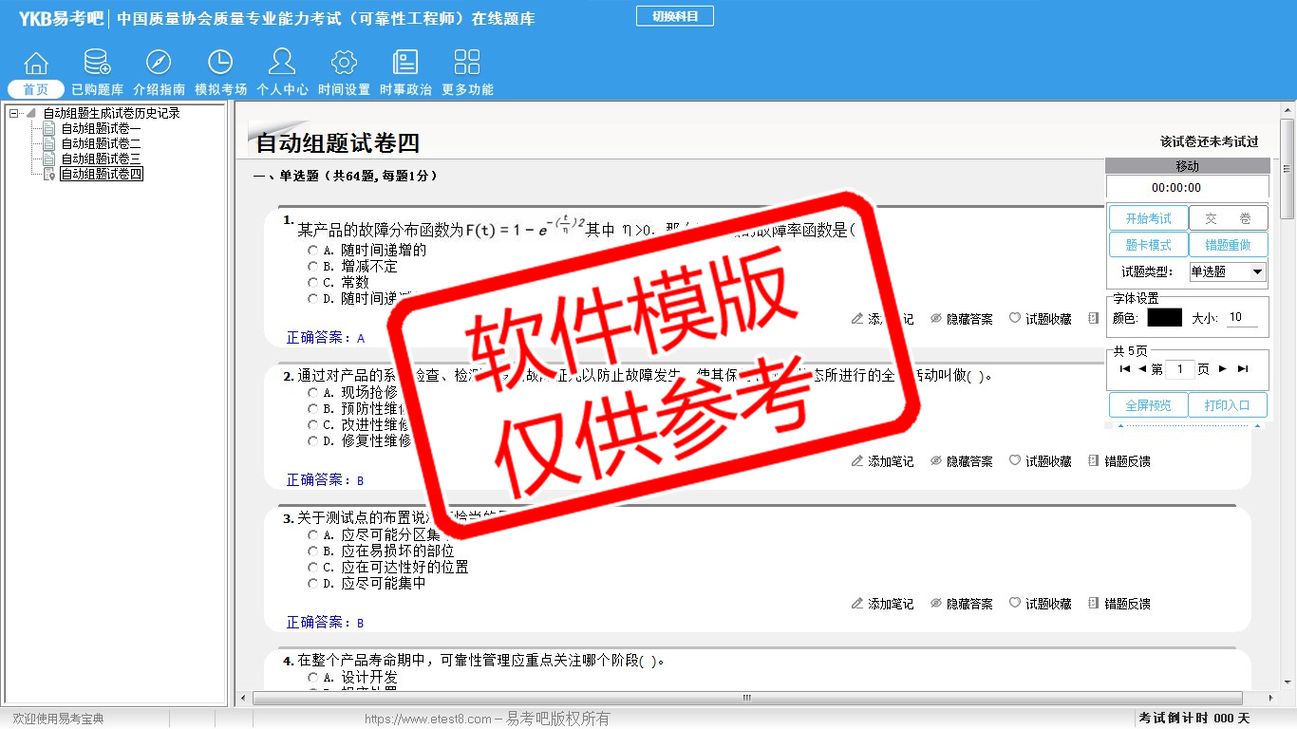Click 题卡模式 button
Image resolution: width=1297 pixels, height=729 pixels.
pos(1149,245)
